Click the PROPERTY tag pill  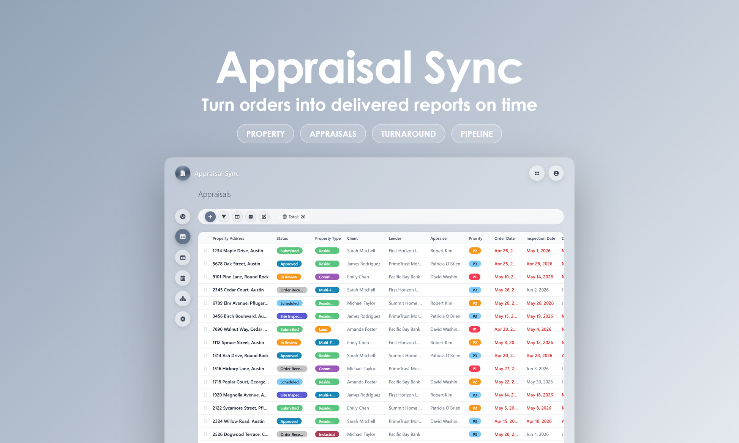pos(265,134)
